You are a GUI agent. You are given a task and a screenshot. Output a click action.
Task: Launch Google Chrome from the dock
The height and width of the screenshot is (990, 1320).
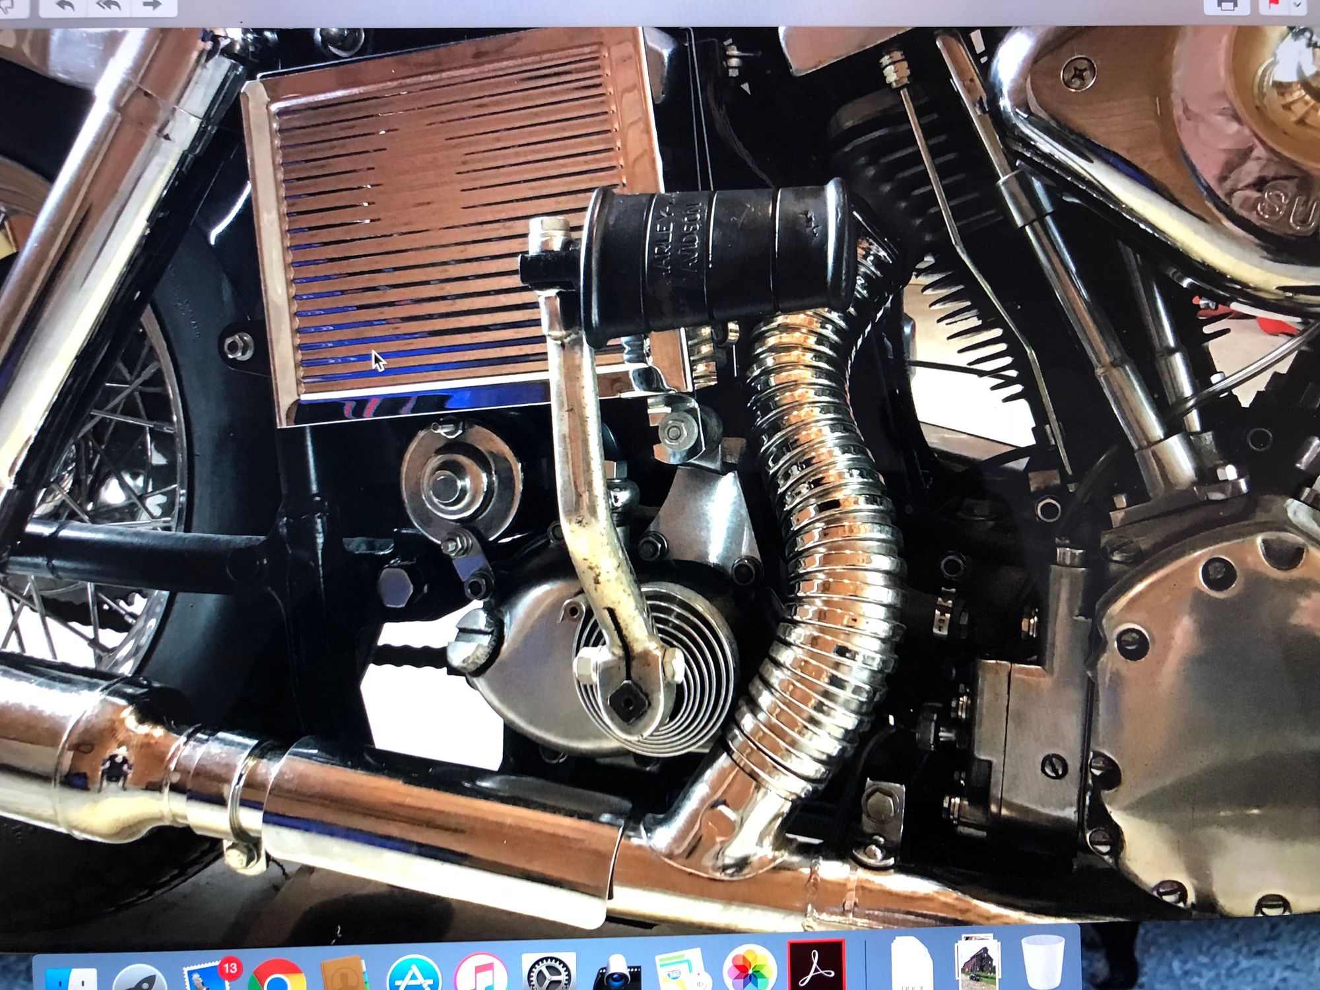(x=277, y=977)
